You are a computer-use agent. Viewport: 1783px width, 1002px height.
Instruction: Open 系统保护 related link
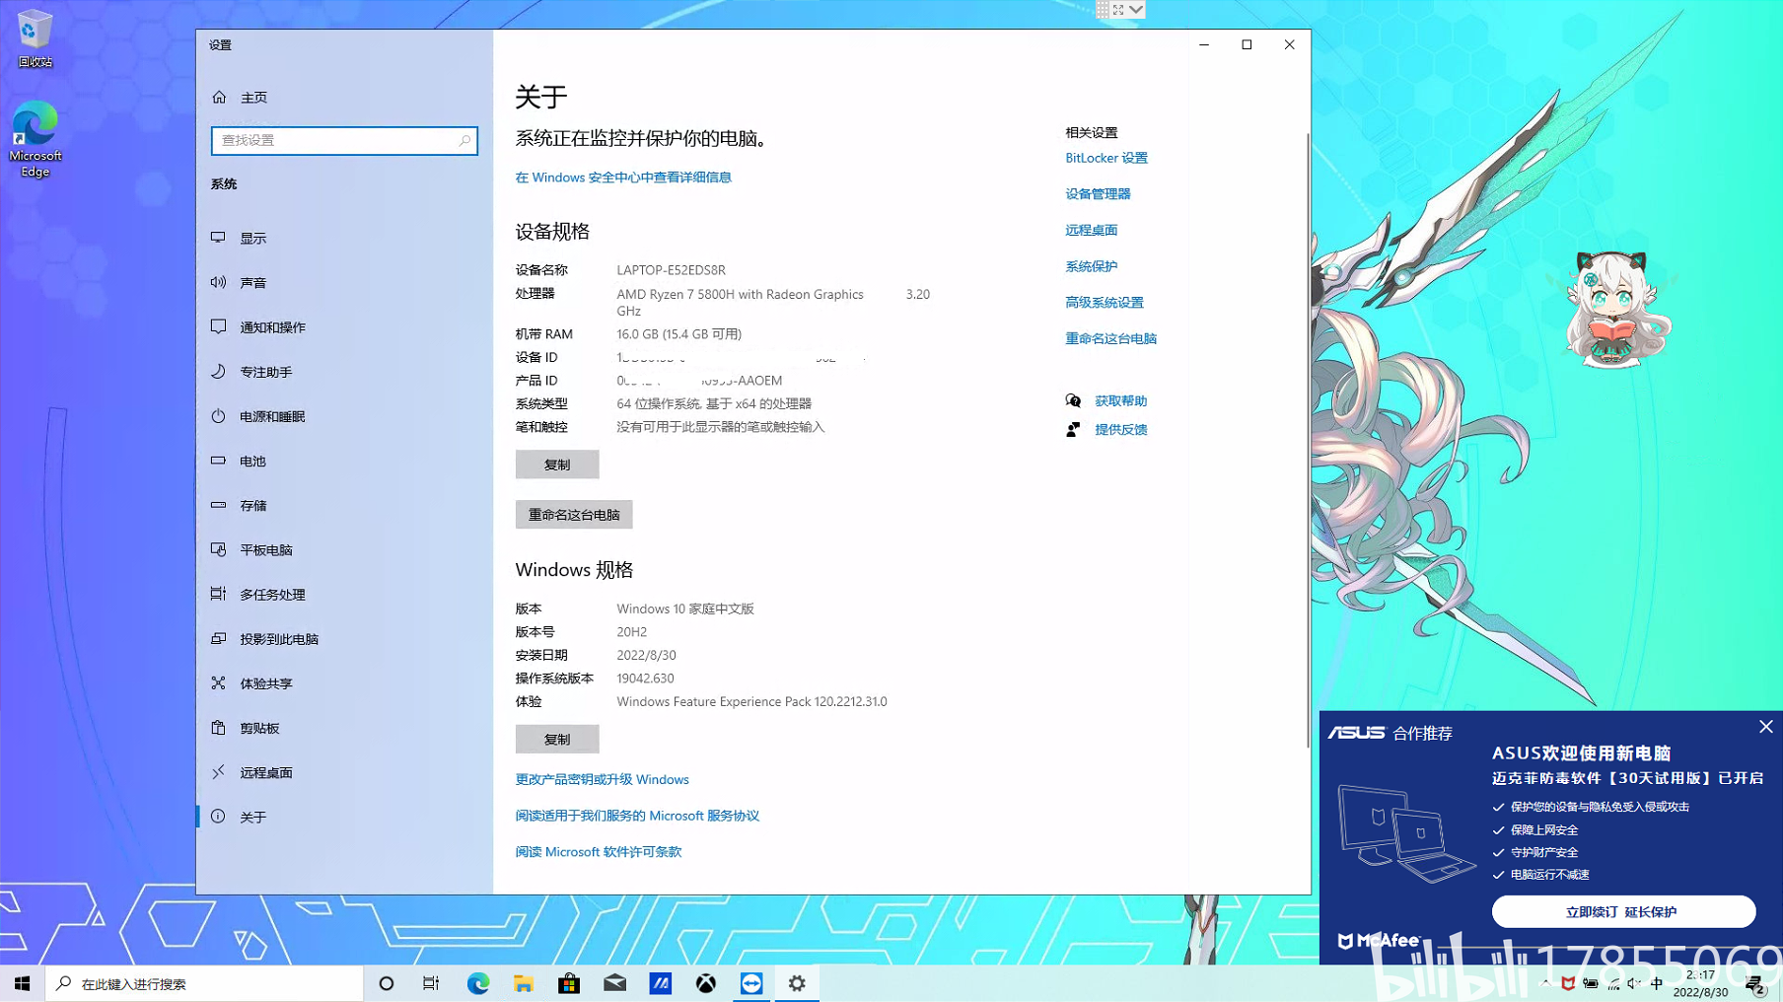click(x=1091, y=266)
